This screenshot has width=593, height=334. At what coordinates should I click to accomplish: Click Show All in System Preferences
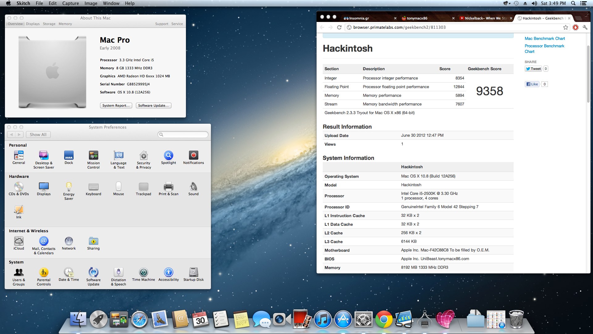point(38,135)
